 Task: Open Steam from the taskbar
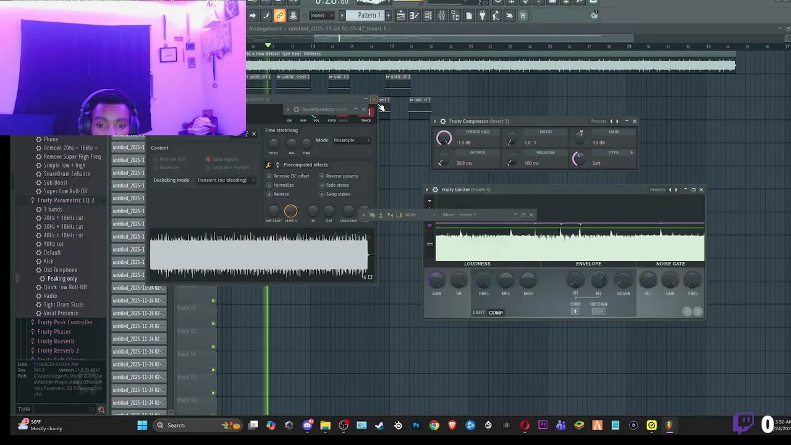coord(379,425)
